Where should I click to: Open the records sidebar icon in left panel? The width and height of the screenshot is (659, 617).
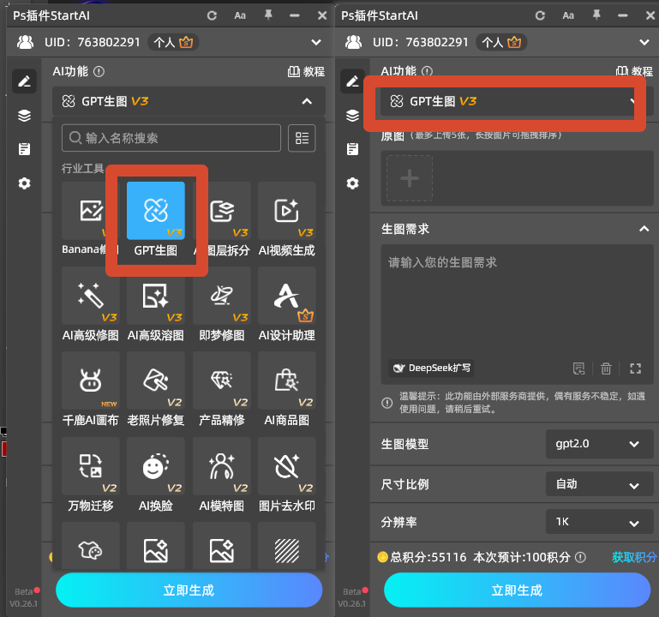[x=24, y=149]
